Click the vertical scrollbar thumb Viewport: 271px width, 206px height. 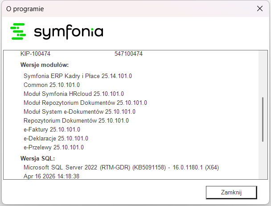click(263, 119)
